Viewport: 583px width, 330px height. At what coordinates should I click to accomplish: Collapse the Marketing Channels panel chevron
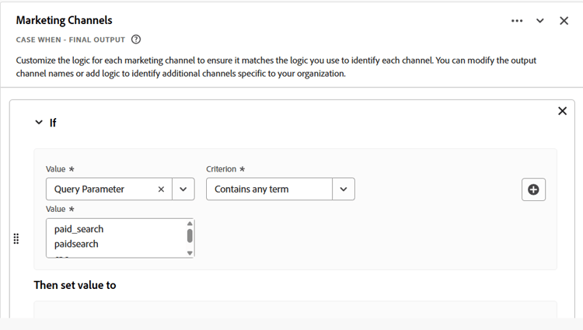point(540,21)
